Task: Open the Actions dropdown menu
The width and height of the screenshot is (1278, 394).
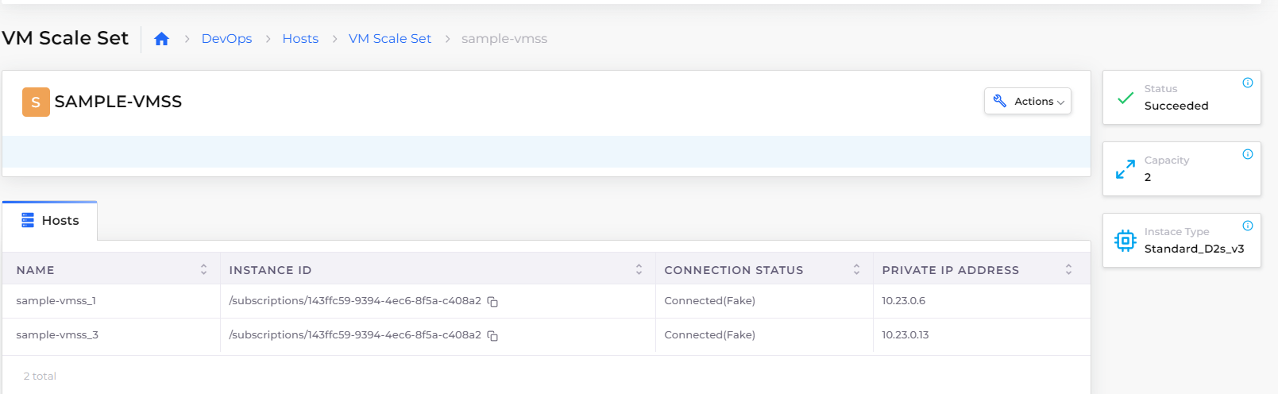Action: [x=1028, y=101]
